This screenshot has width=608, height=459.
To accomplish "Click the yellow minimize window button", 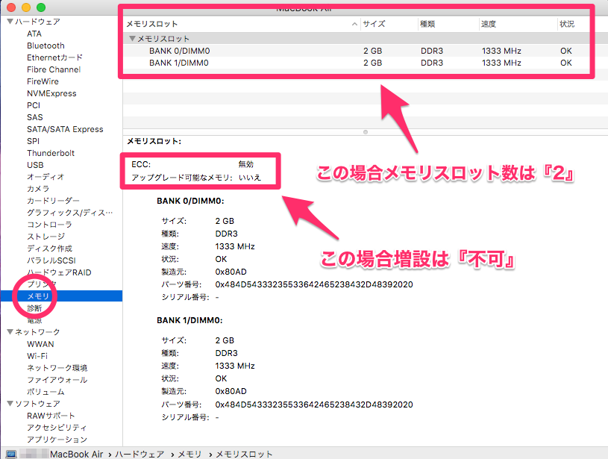I will point(26,7).
